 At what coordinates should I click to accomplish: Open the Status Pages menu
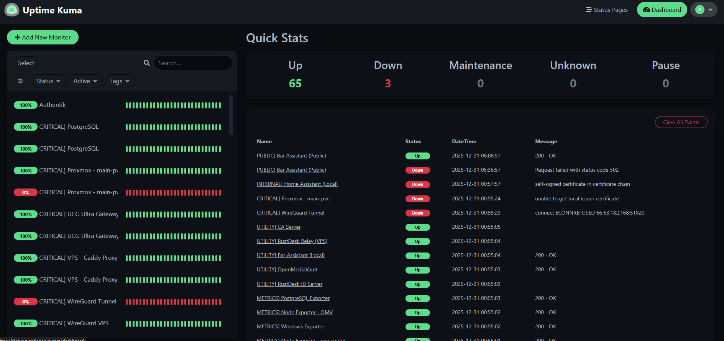coord(607,10)
